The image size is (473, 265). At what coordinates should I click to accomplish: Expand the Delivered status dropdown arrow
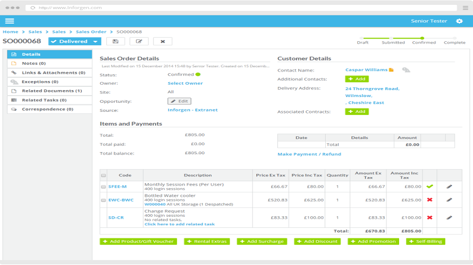pyautogui.click(x=95, y=41)
